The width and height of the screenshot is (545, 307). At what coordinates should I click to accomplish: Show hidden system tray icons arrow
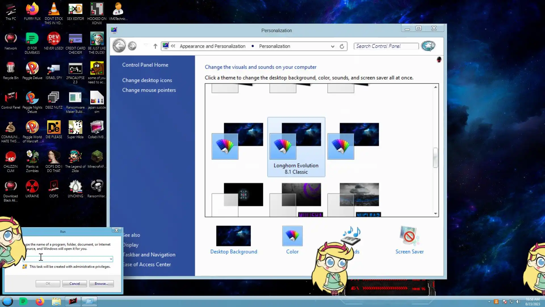click(x=489, y=302)
